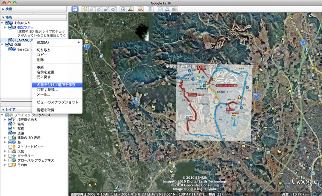Print the current view icon

pyautogui.click(x=167, y=9)
